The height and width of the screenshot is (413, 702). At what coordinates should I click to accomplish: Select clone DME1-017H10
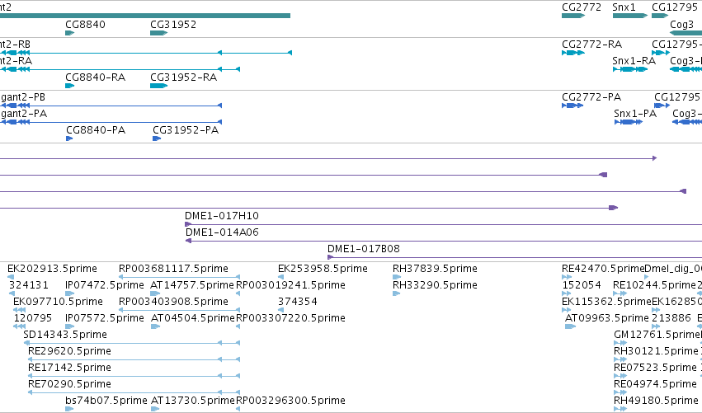[x=222, y=216]
